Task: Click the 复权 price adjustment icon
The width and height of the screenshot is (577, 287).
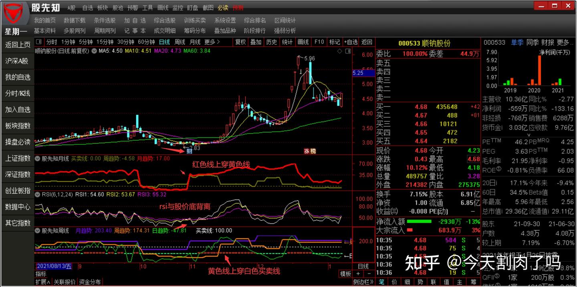Action: click(240, 42)
